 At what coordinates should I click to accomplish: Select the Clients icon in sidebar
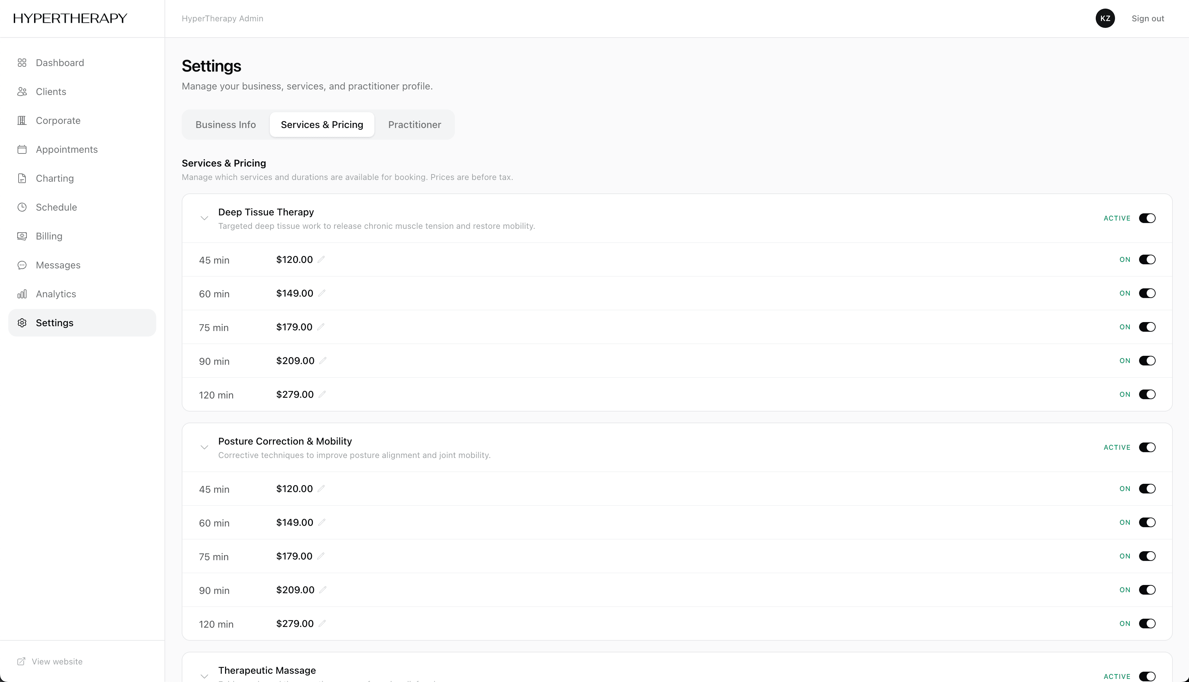tap(22, 91)
